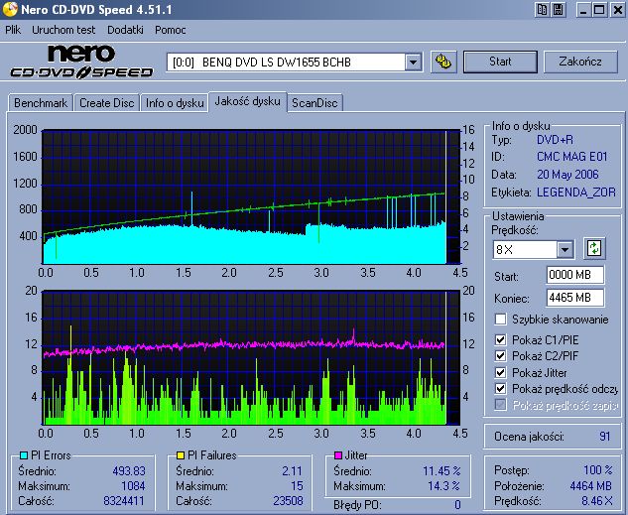The height and width of the screenshot is (515, 628).
Task: Click the date value 20 May 2006
Action: click(567, 175)
